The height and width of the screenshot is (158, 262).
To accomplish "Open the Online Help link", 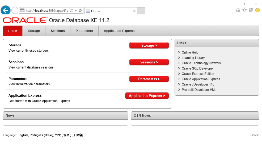I will 190,52.
